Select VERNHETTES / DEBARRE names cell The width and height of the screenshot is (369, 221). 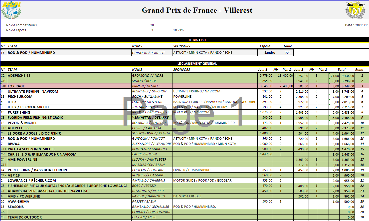[x=152, y=117]
